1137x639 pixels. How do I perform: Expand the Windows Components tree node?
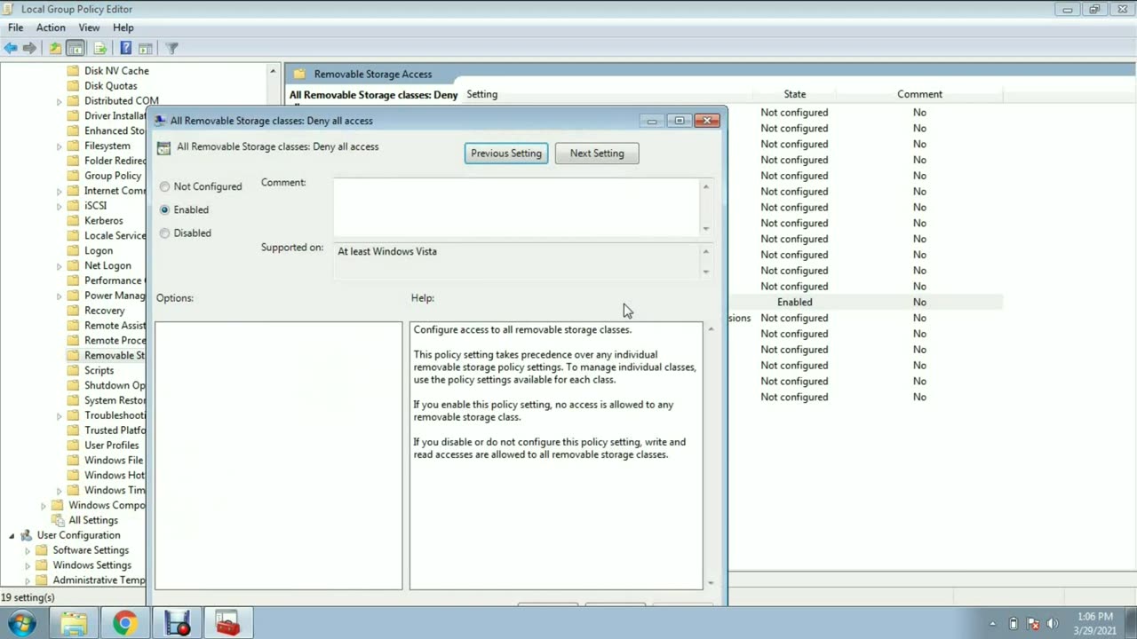44,506
